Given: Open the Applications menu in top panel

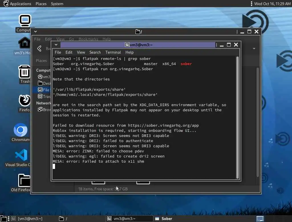Looking at the screenshot, I should pyautogui.click(x=21, y=4).
